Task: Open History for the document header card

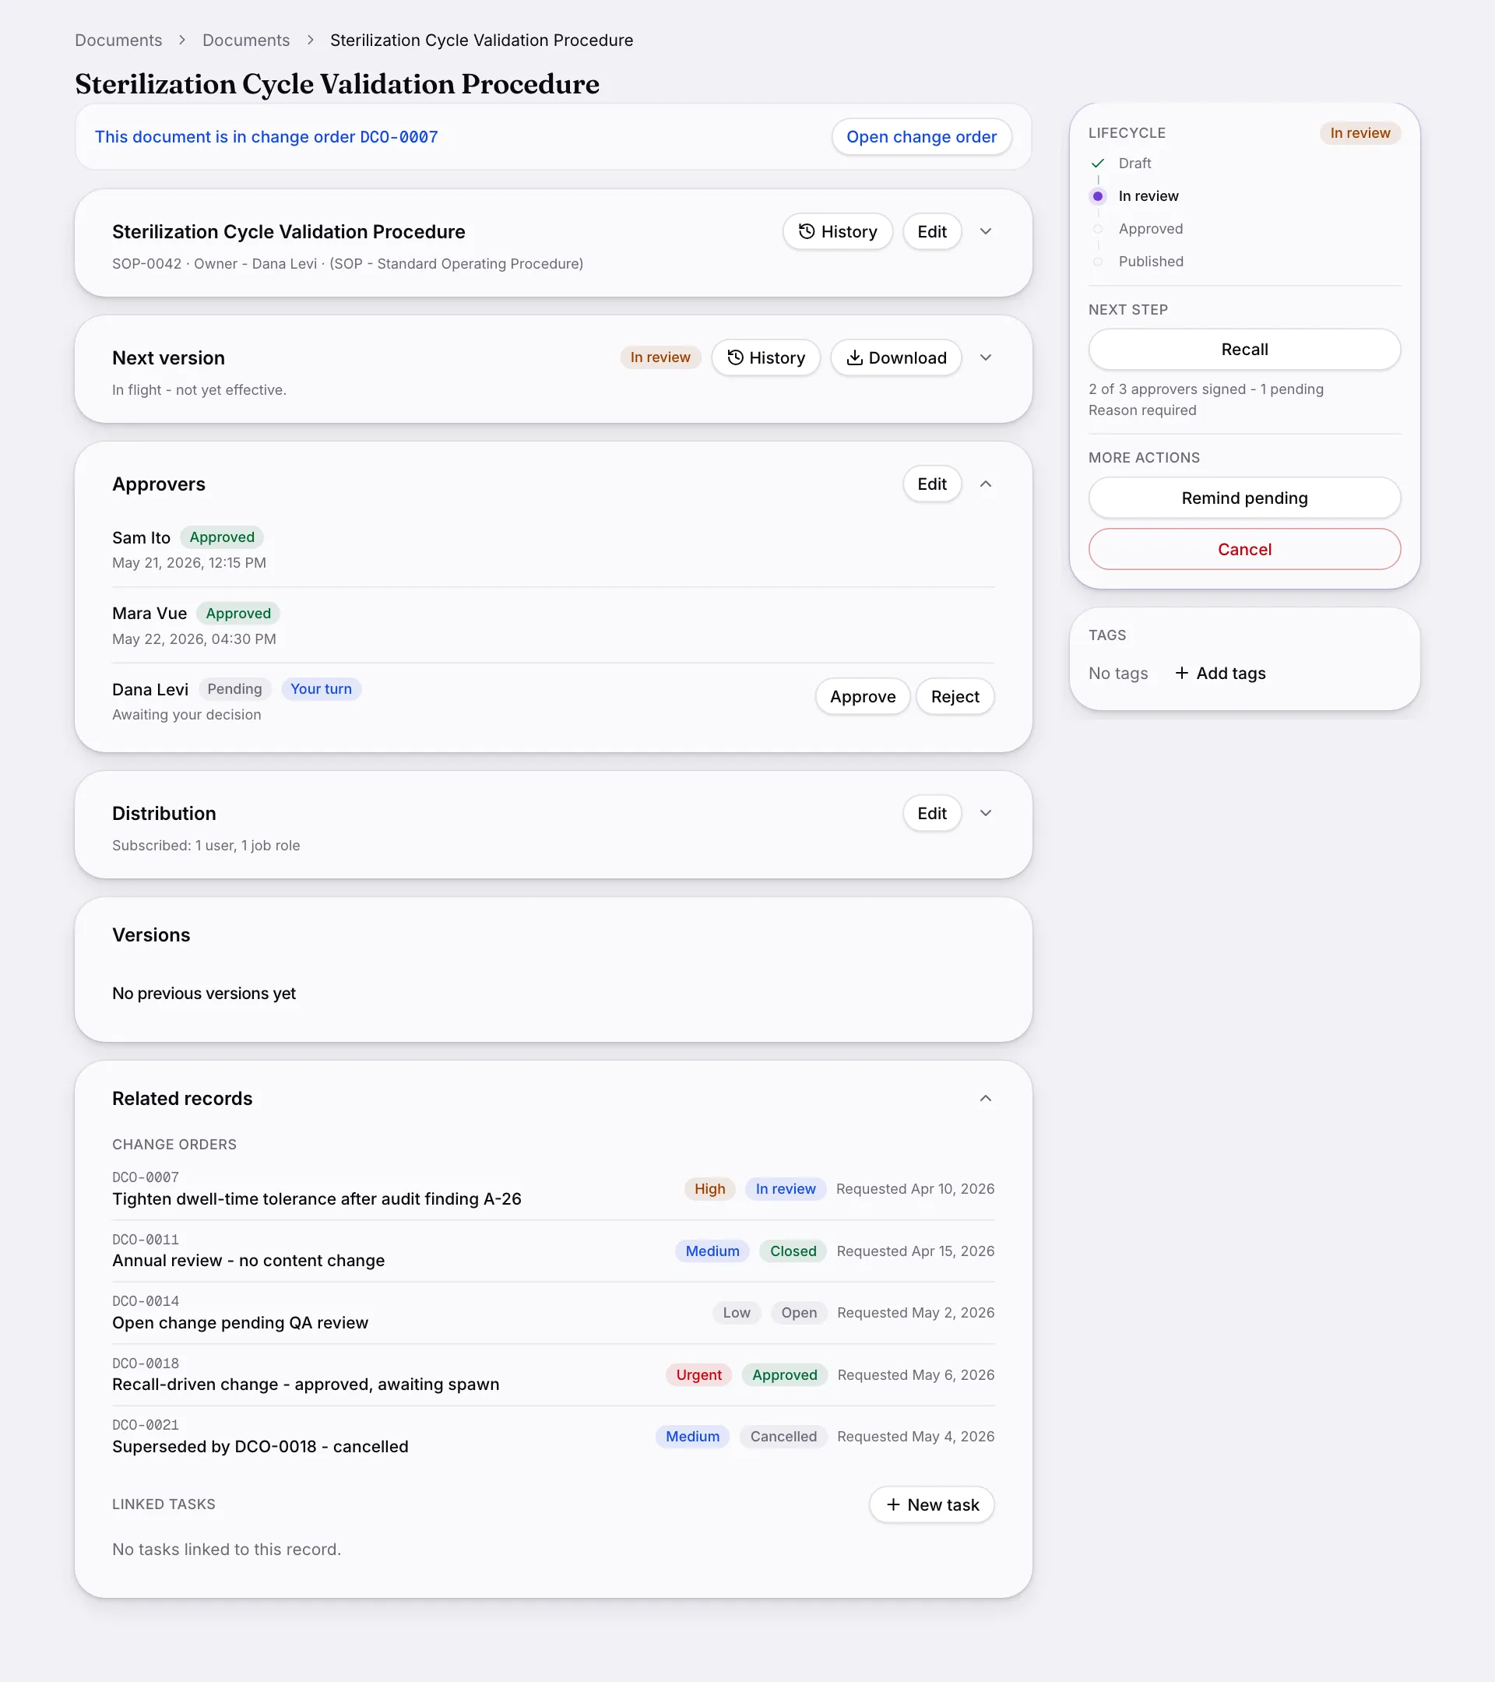Action: click(837, 232)
